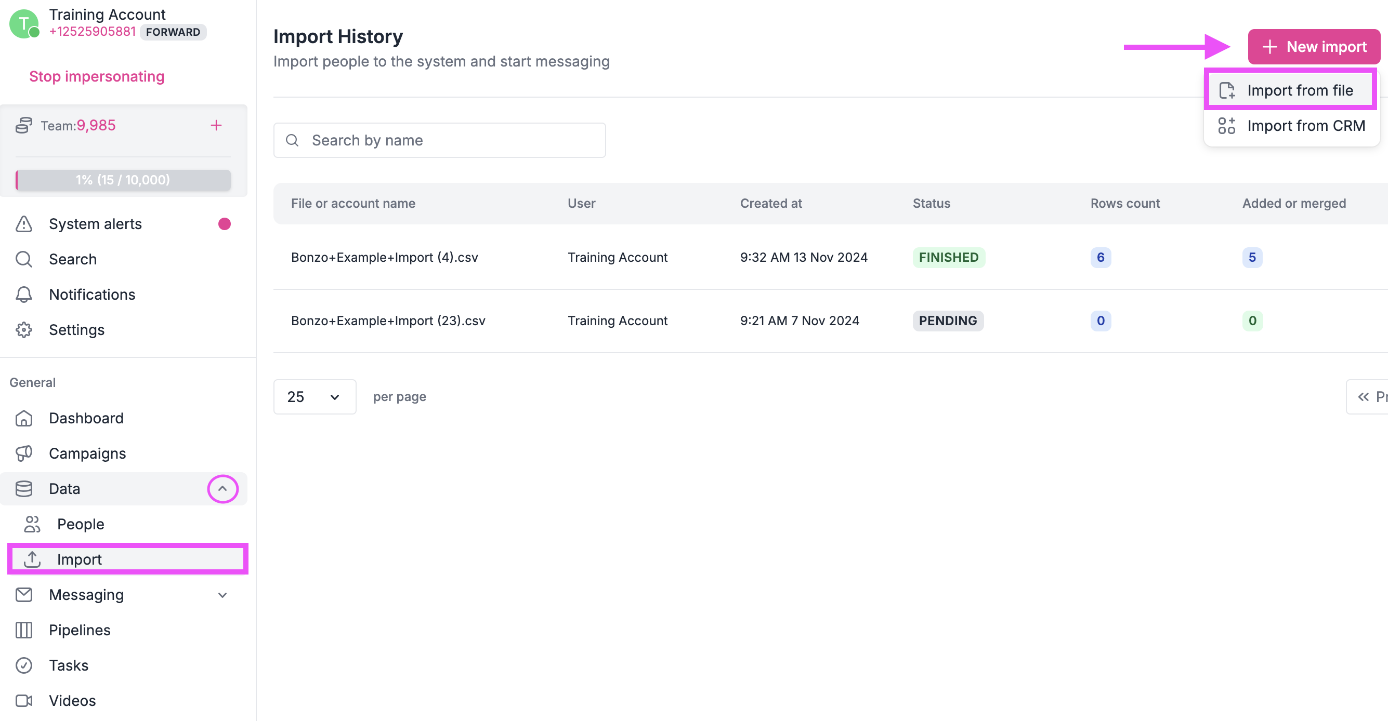
Task: Focus the Search by name field
Action: (x=440, y=140)
